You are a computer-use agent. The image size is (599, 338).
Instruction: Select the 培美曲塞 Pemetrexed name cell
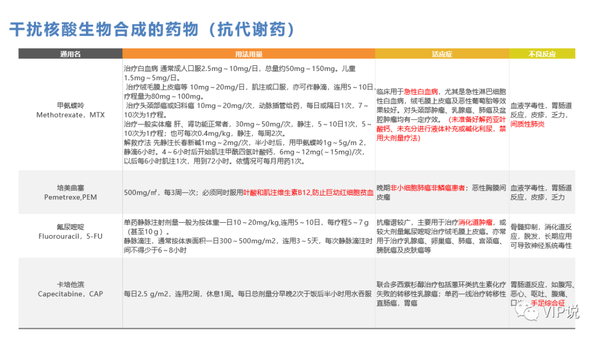[x=70, y=192]
